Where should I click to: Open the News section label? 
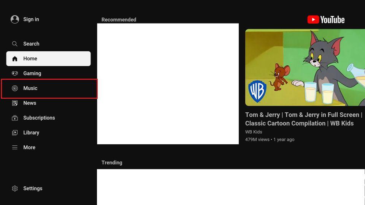point(30,103)
